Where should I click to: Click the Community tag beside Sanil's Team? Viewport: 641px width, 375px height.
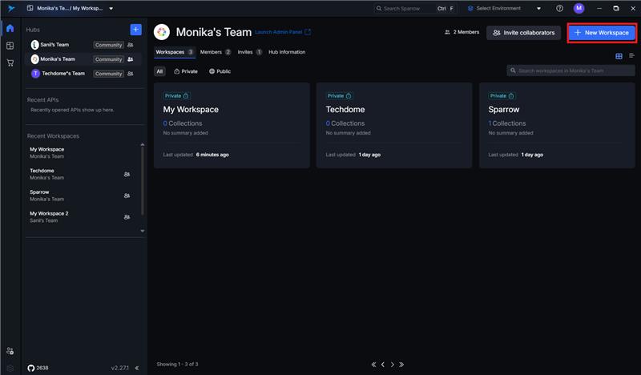[x=108, y=45]
